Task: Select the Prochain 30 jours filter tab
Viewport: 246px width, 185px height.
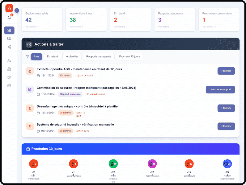Action: tap(129, 56)
